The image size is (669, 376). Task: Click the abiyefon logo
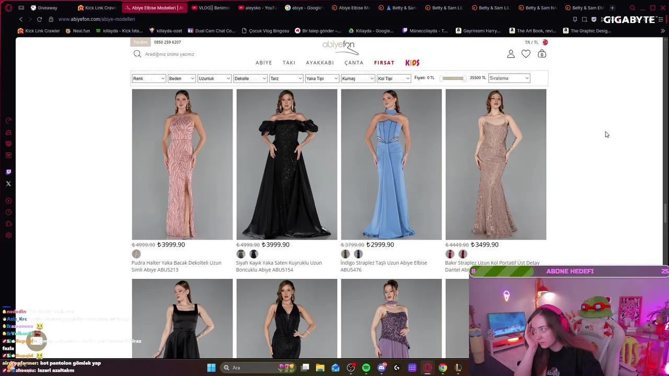point(339,47)
